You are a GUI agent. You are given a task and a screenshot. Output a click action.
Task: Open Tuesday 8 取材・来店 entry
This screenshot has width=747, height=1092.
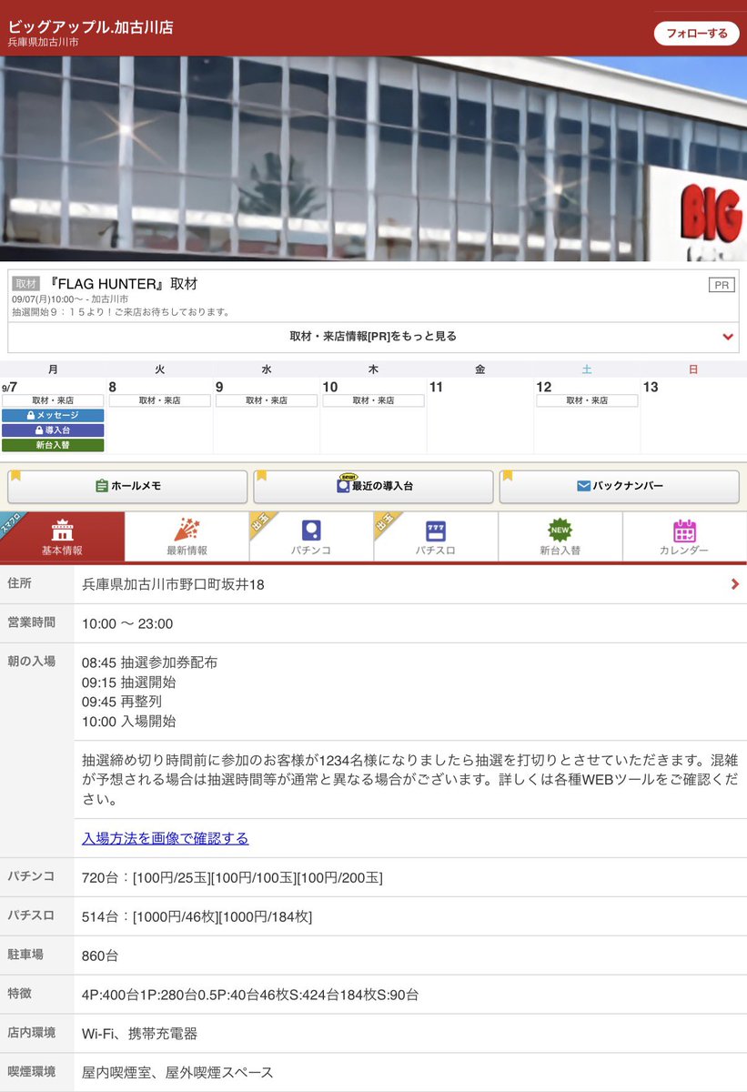pos(159,400)
